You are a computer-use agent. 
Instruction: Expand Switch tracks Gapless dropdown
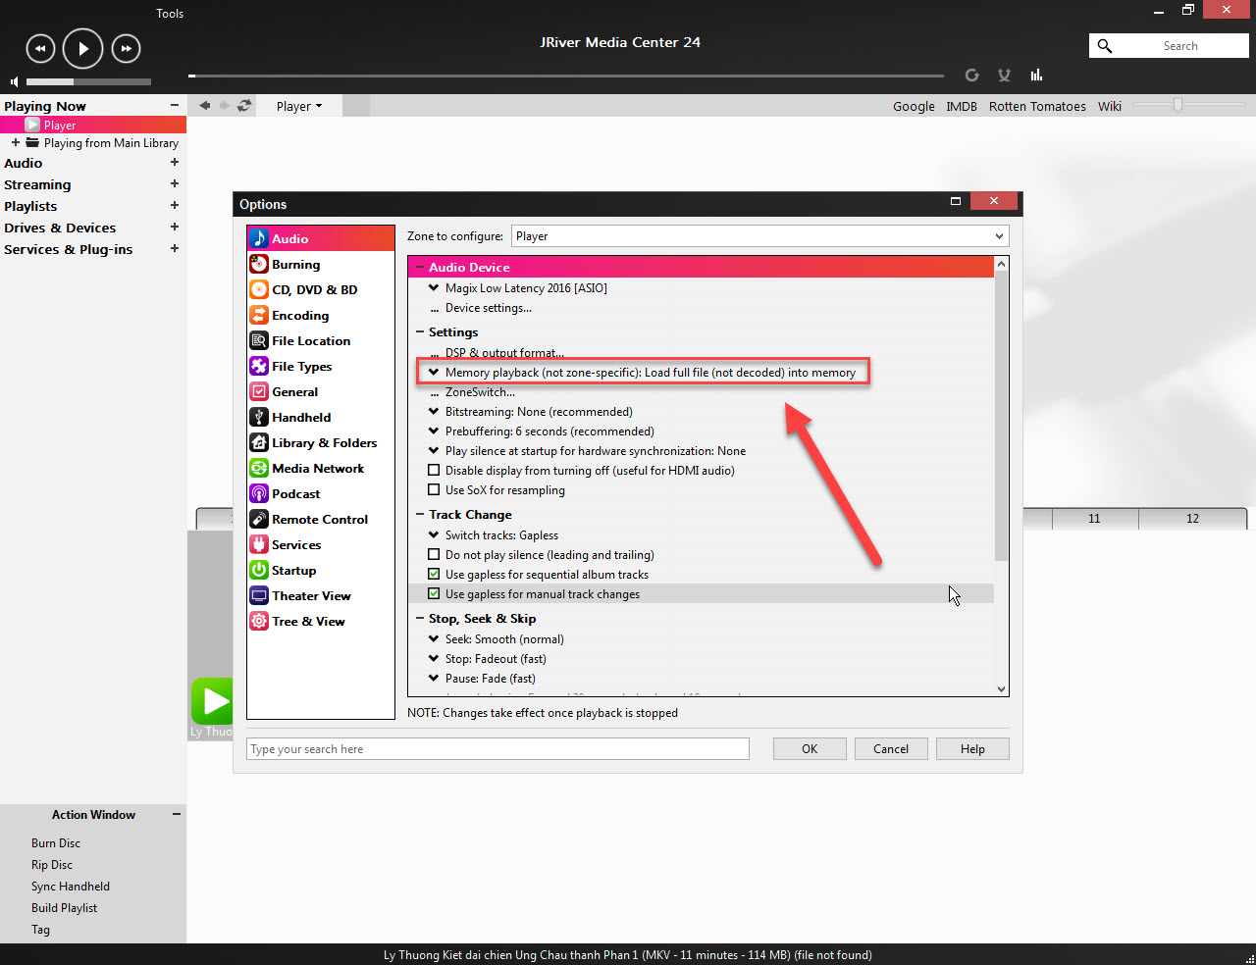(x=434, y=535)
